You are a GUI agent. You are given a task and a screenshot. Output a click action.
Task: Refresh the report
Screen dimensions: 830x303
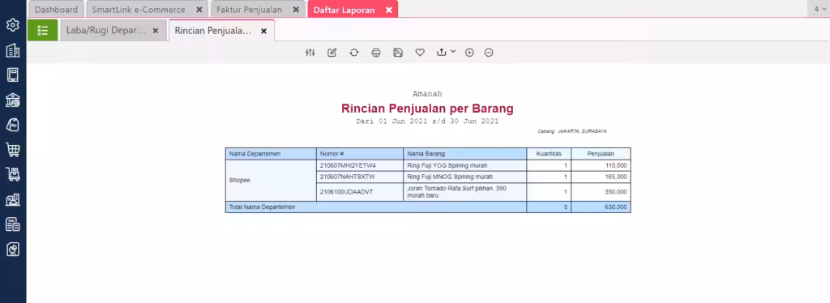pos(354,53)
